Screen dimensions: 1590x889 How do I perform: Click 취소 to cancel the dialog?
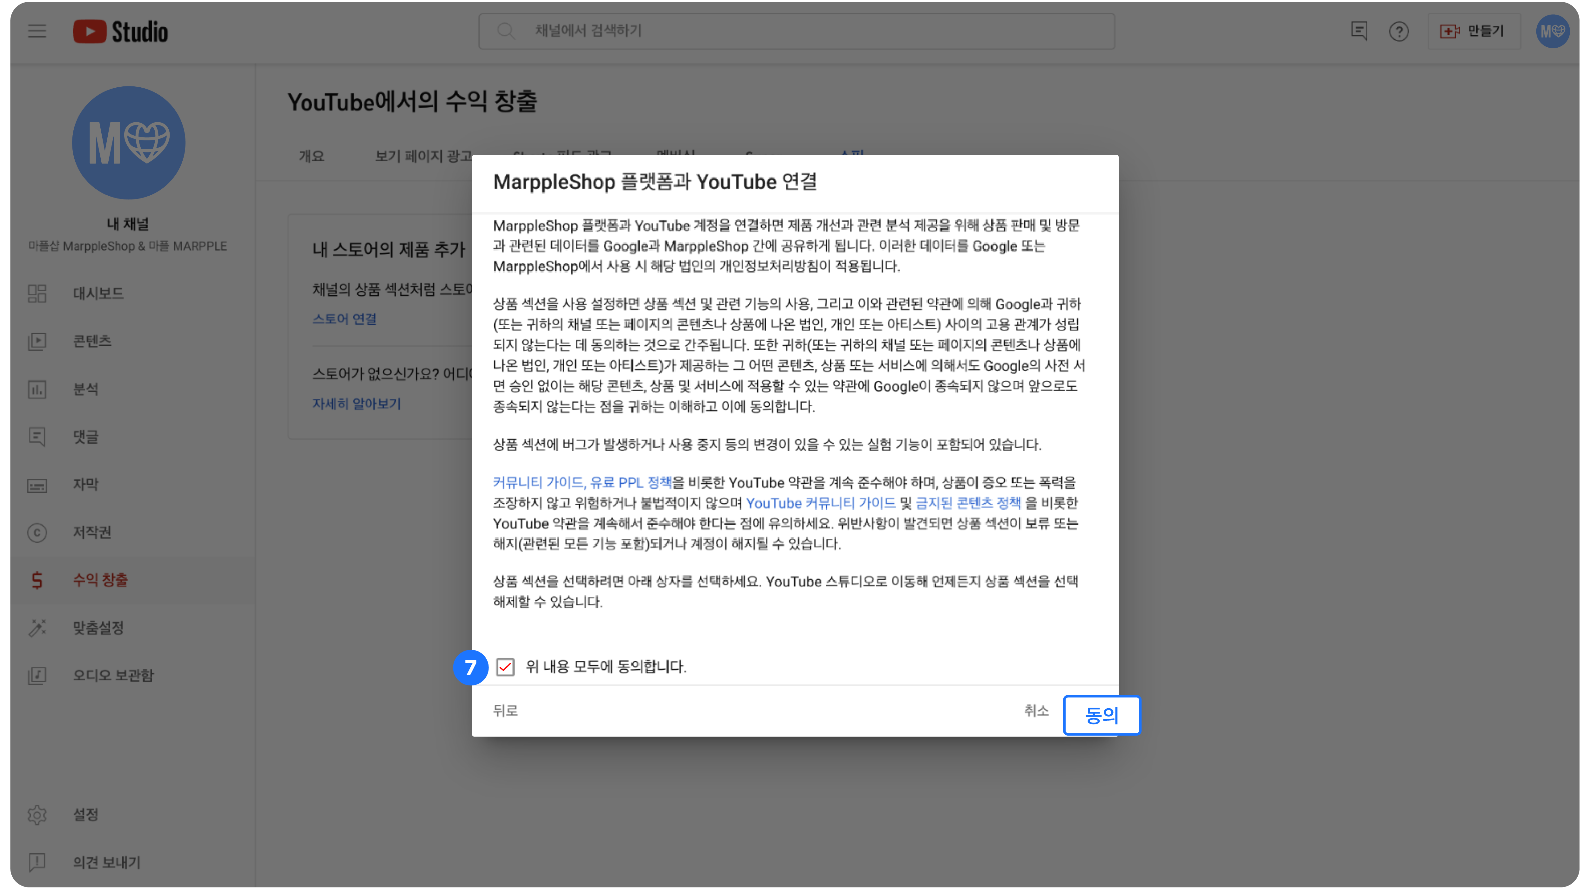tap(1036, 711)
